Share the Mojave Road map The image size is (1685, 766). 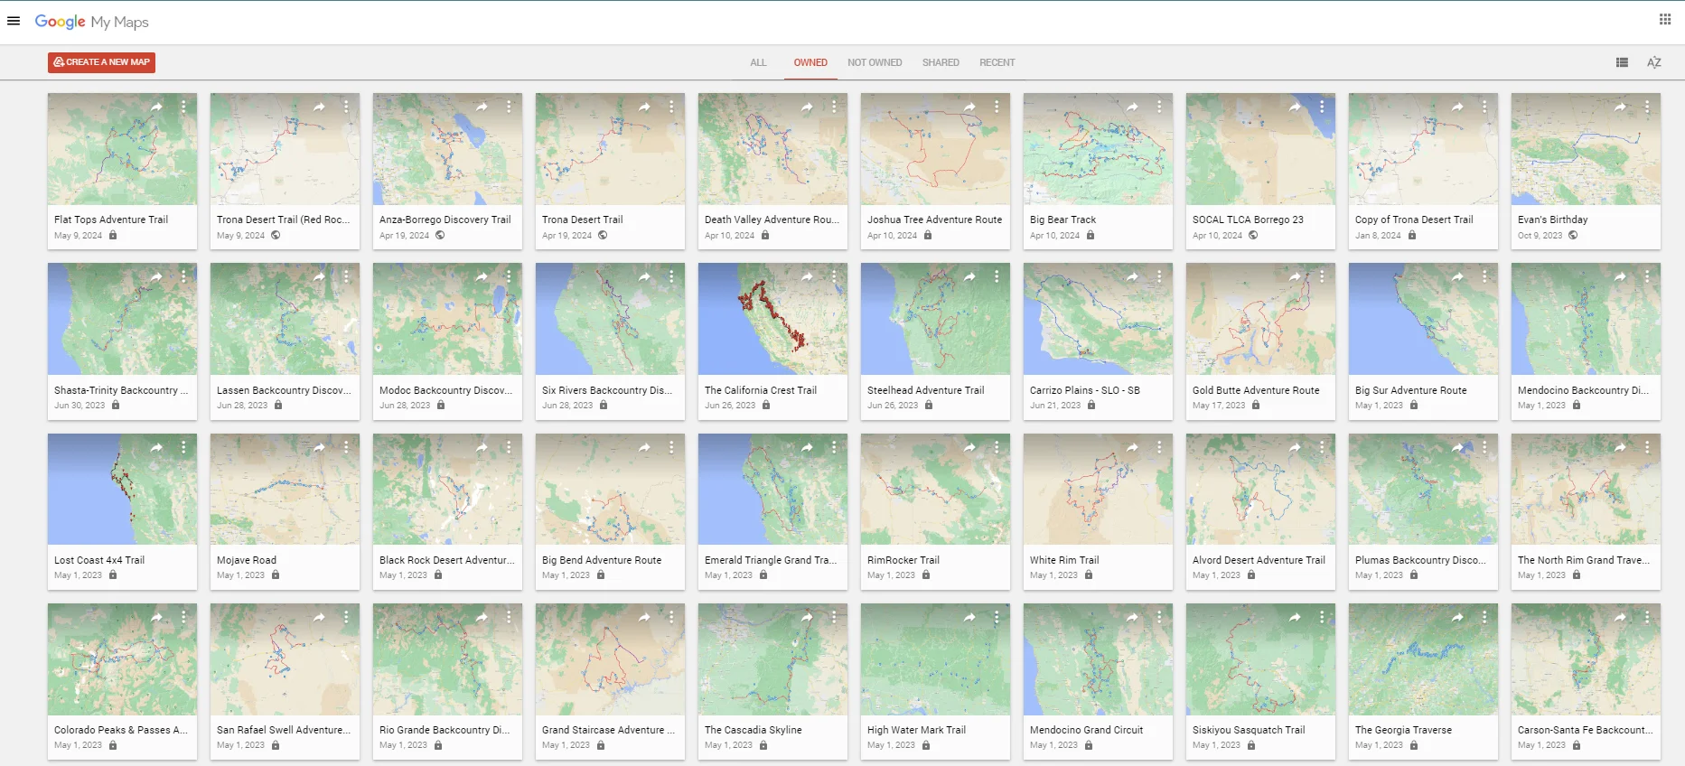coord(319,447)
